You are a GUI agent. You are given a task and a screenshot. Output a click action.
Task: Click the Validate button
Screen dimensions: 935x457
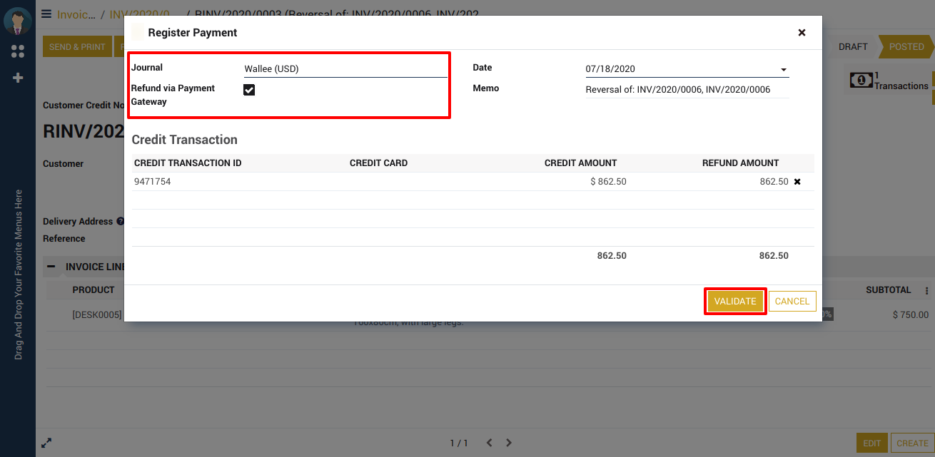[735, 301]
